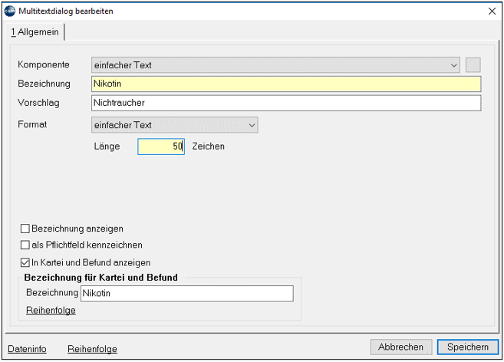Click the Vorschlag label
This screenshot has width=504, height=362.
[38, 103]
